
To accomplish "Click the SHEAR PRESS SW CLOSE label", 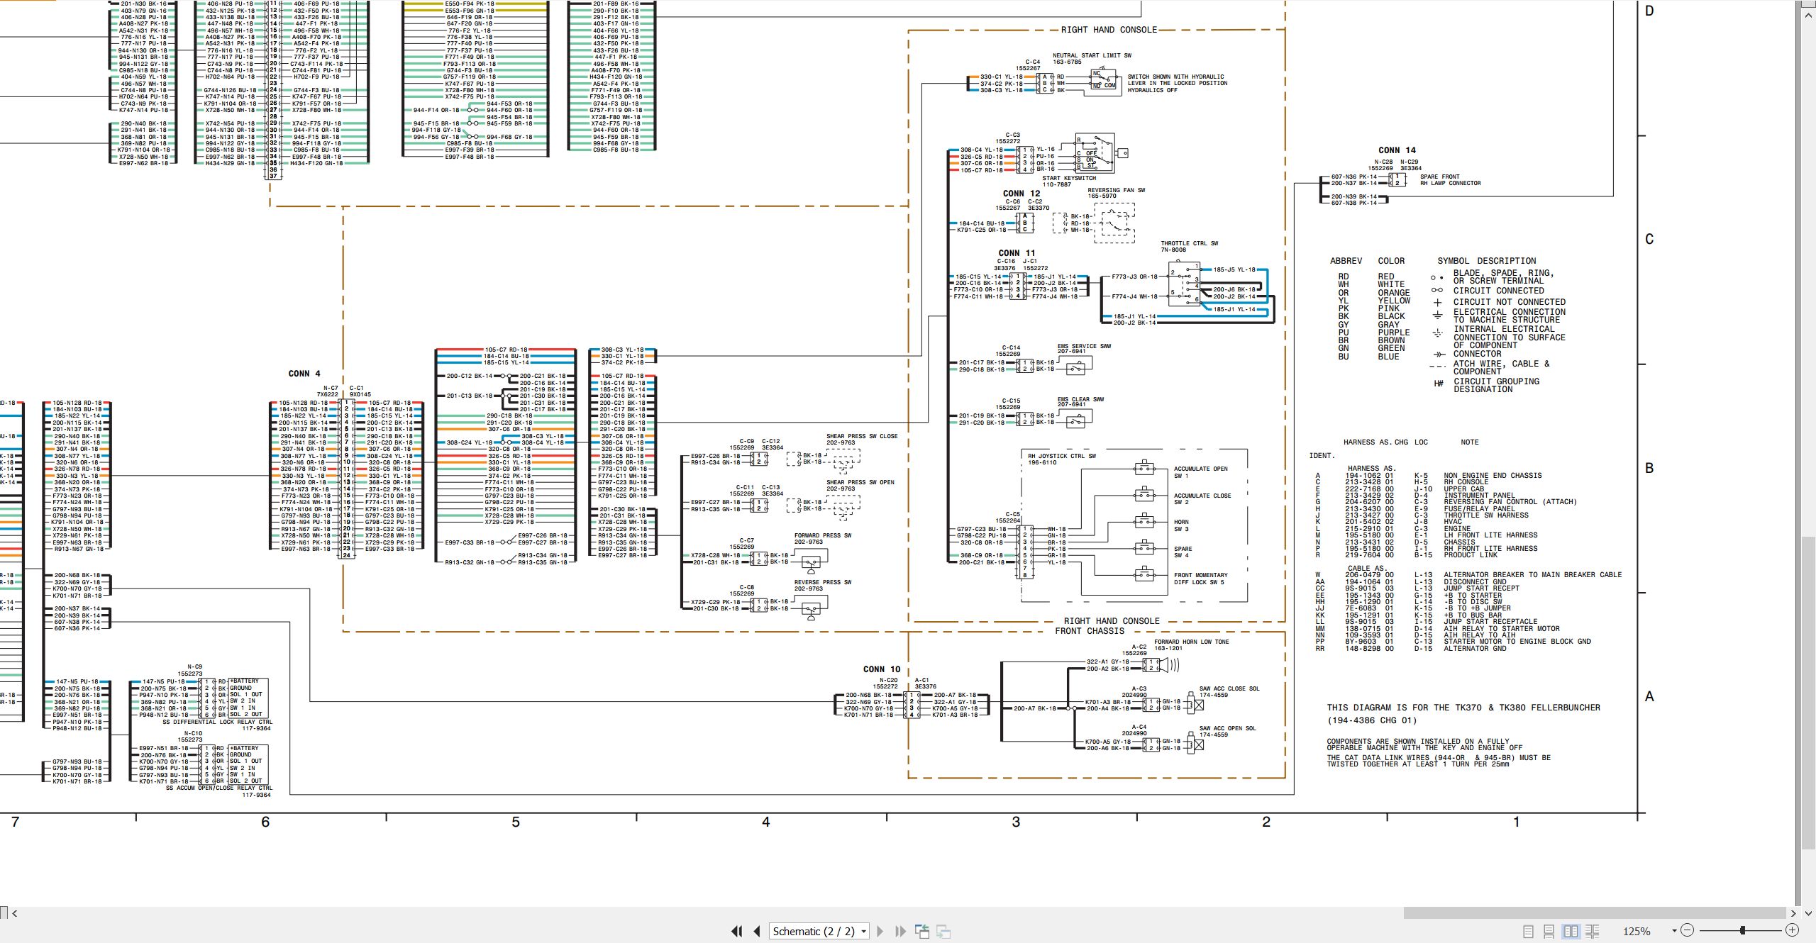I will (x=862, y=437).
